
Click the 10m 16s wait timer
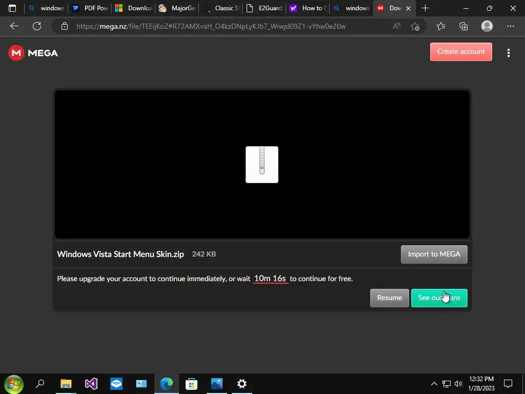(x=270, y=279)
